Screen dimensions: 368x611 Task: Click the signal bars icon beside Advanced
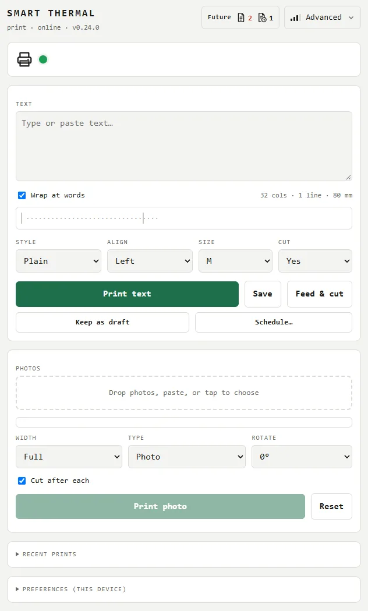coord(295,17)
